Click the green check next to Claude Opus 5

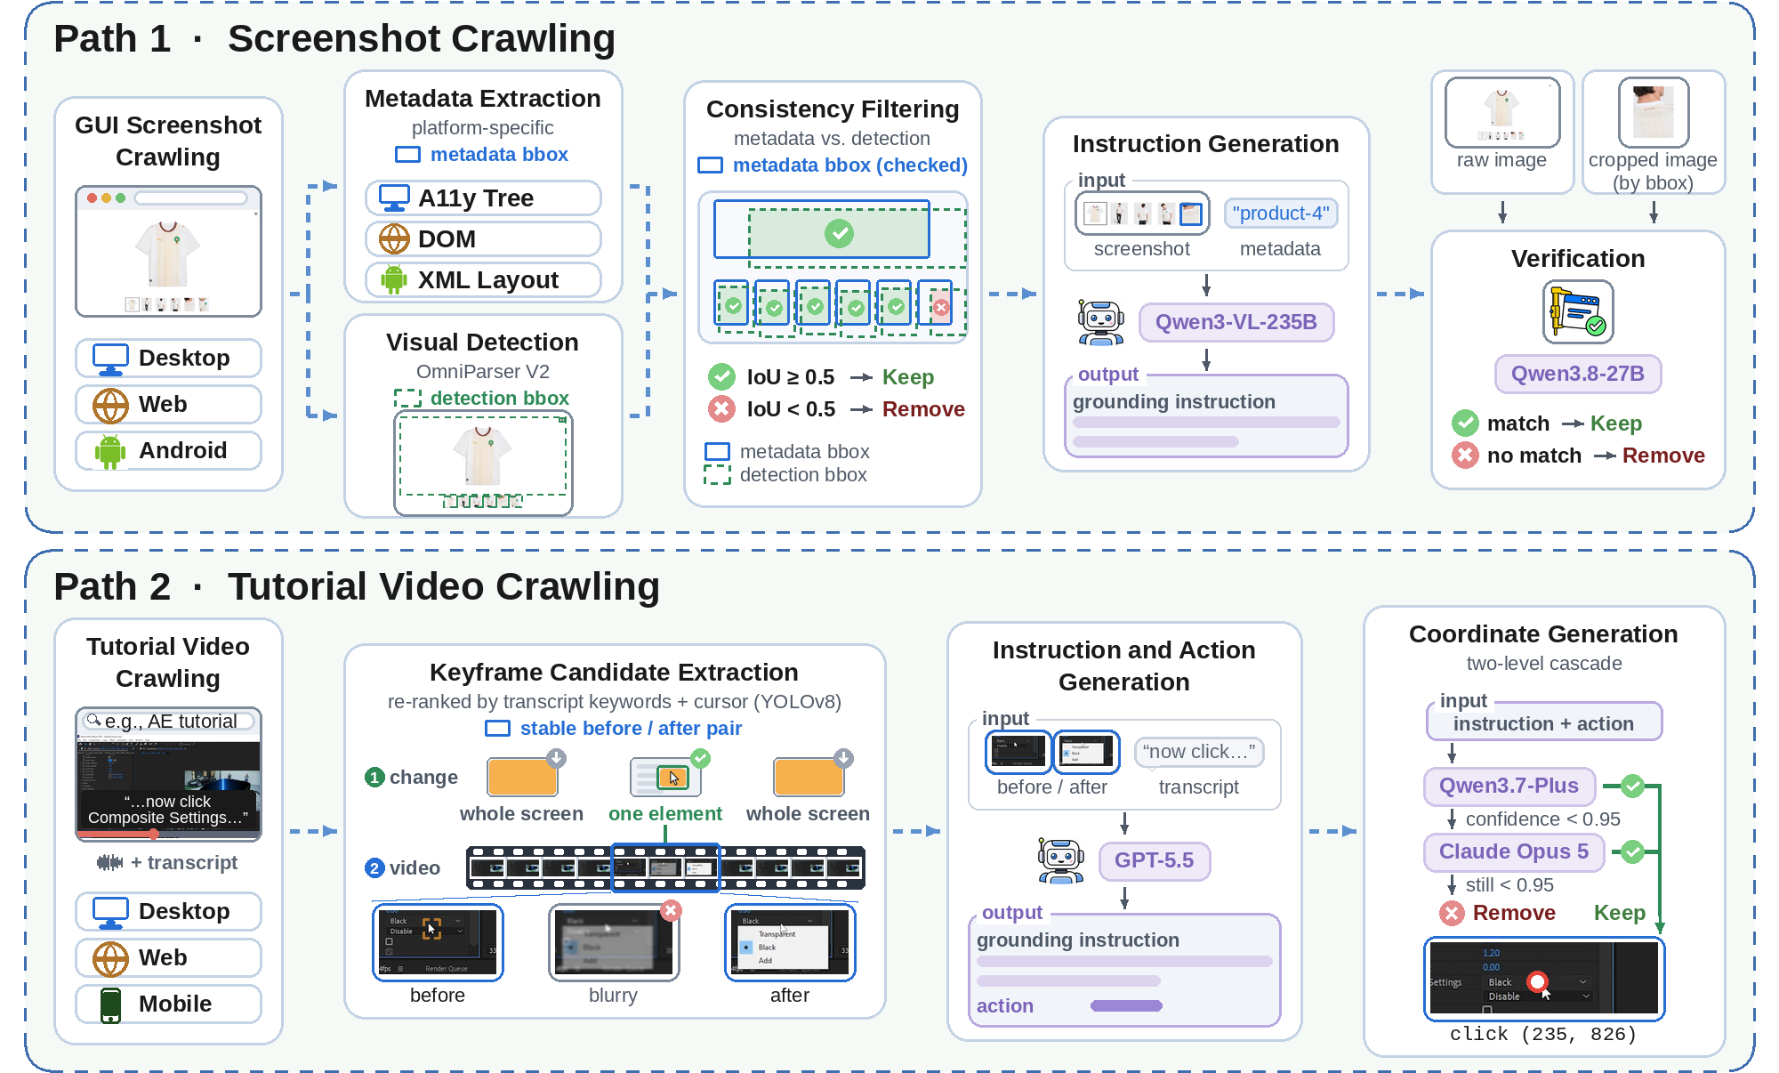1631,851
